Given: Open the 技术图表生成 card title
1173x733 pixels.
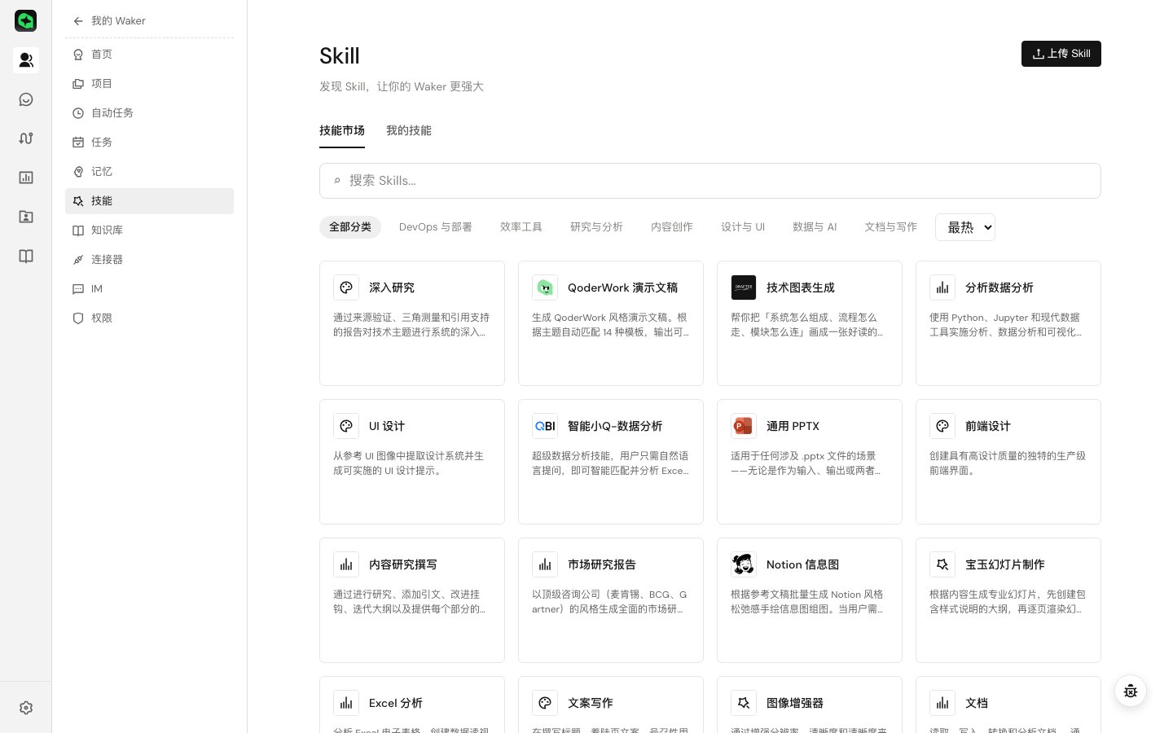Looking at the screenshot, I should (x=801, y=287).
